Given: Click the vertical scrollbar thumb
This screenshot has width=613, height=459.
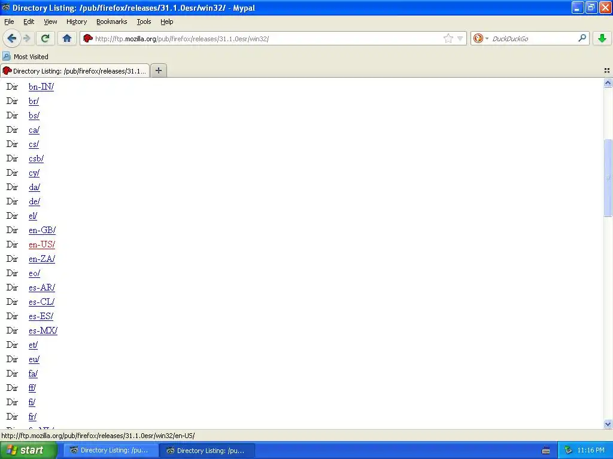Looking at the screenshot, I should tap(608, 178).
